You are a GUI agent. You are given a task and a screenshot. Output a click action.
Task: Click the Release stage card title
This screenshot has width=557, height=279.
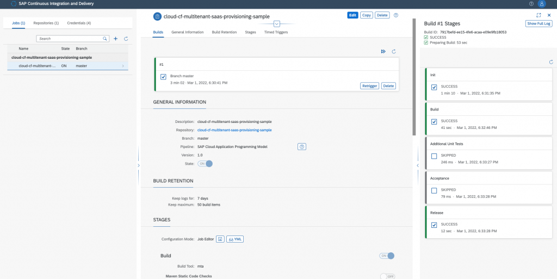pyautogui.click(x=437, y=213)
